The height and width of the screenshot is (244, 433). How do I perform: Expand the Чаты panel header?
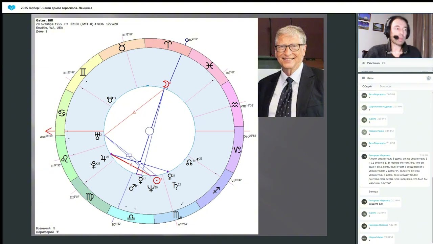click(395, 78)
